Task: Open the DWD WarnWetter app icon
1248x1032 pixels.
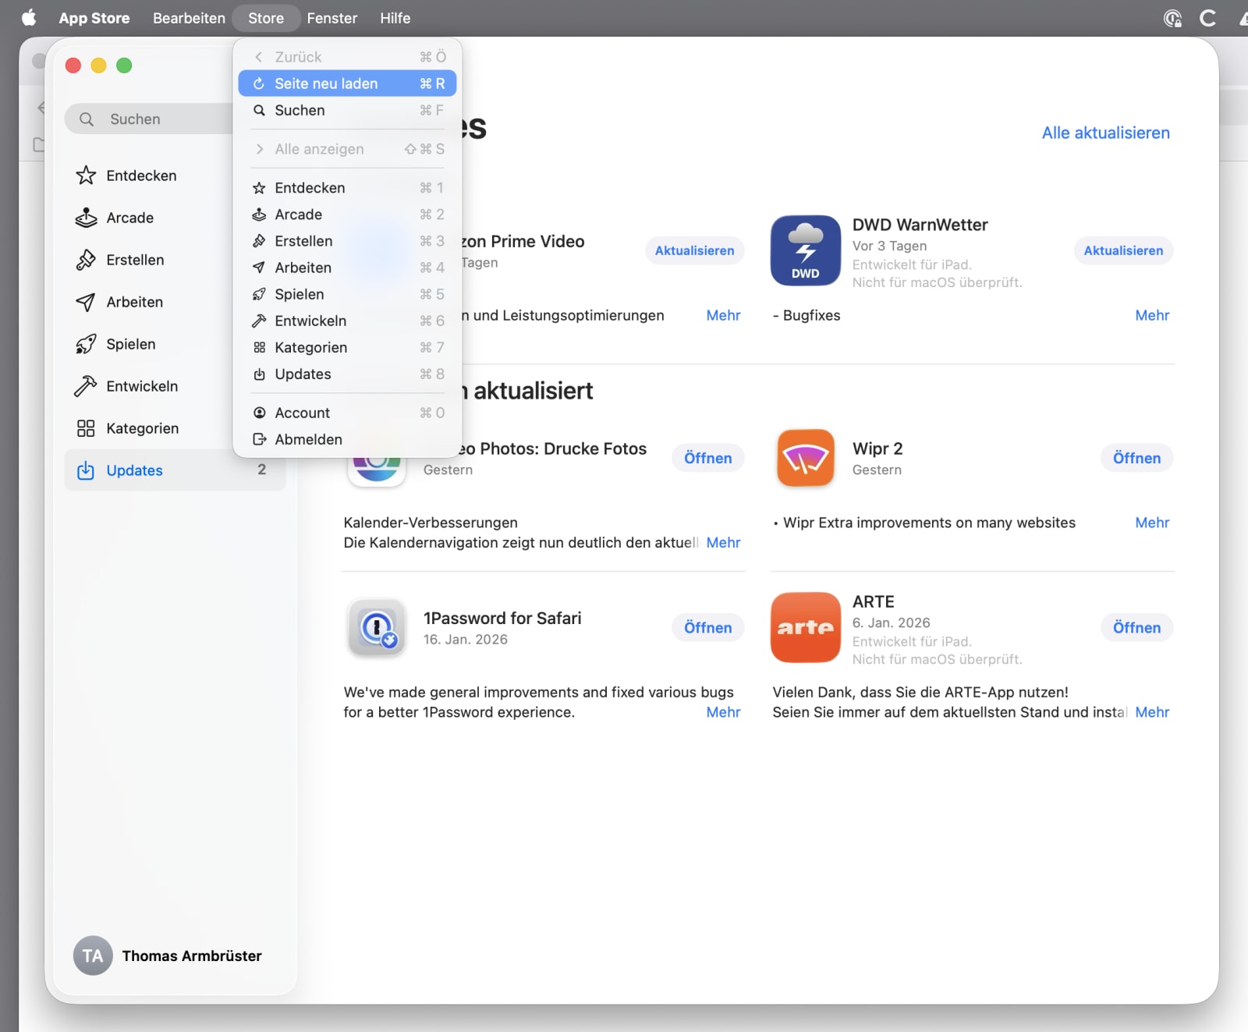Action: 805,250
